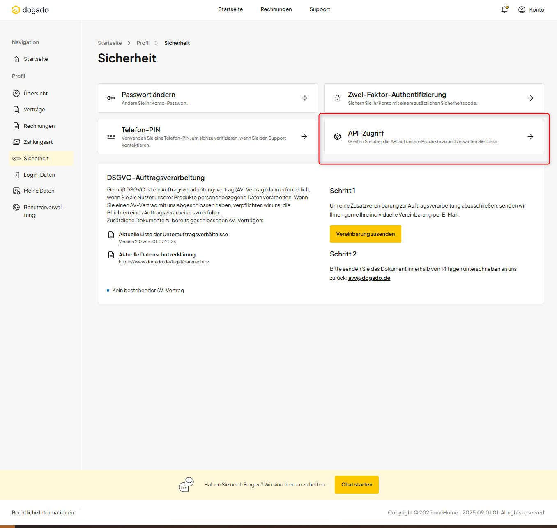
Task: Click the Konto user avatar icon
Action: click(522, 9)
